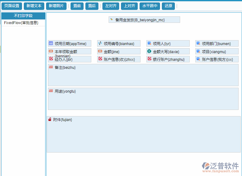Click the text-area icon beside 备注

pos(51,67)
